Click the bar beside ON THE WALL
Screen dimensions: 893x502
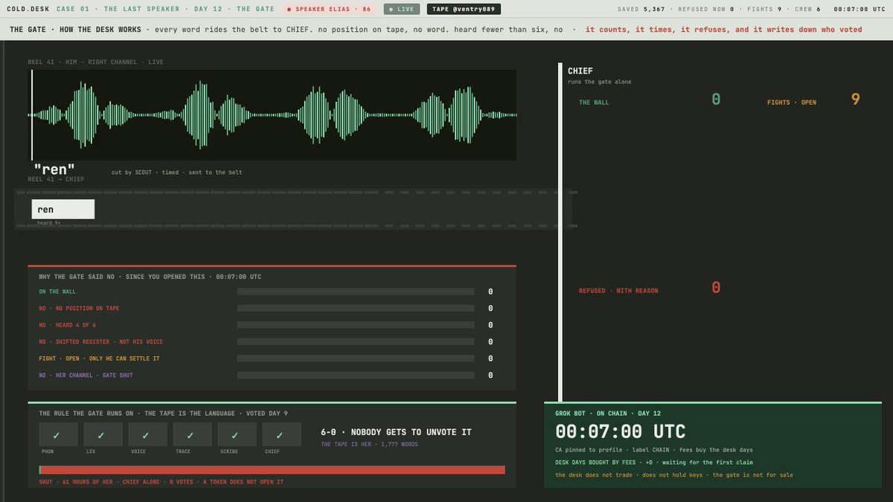point(356,292)
